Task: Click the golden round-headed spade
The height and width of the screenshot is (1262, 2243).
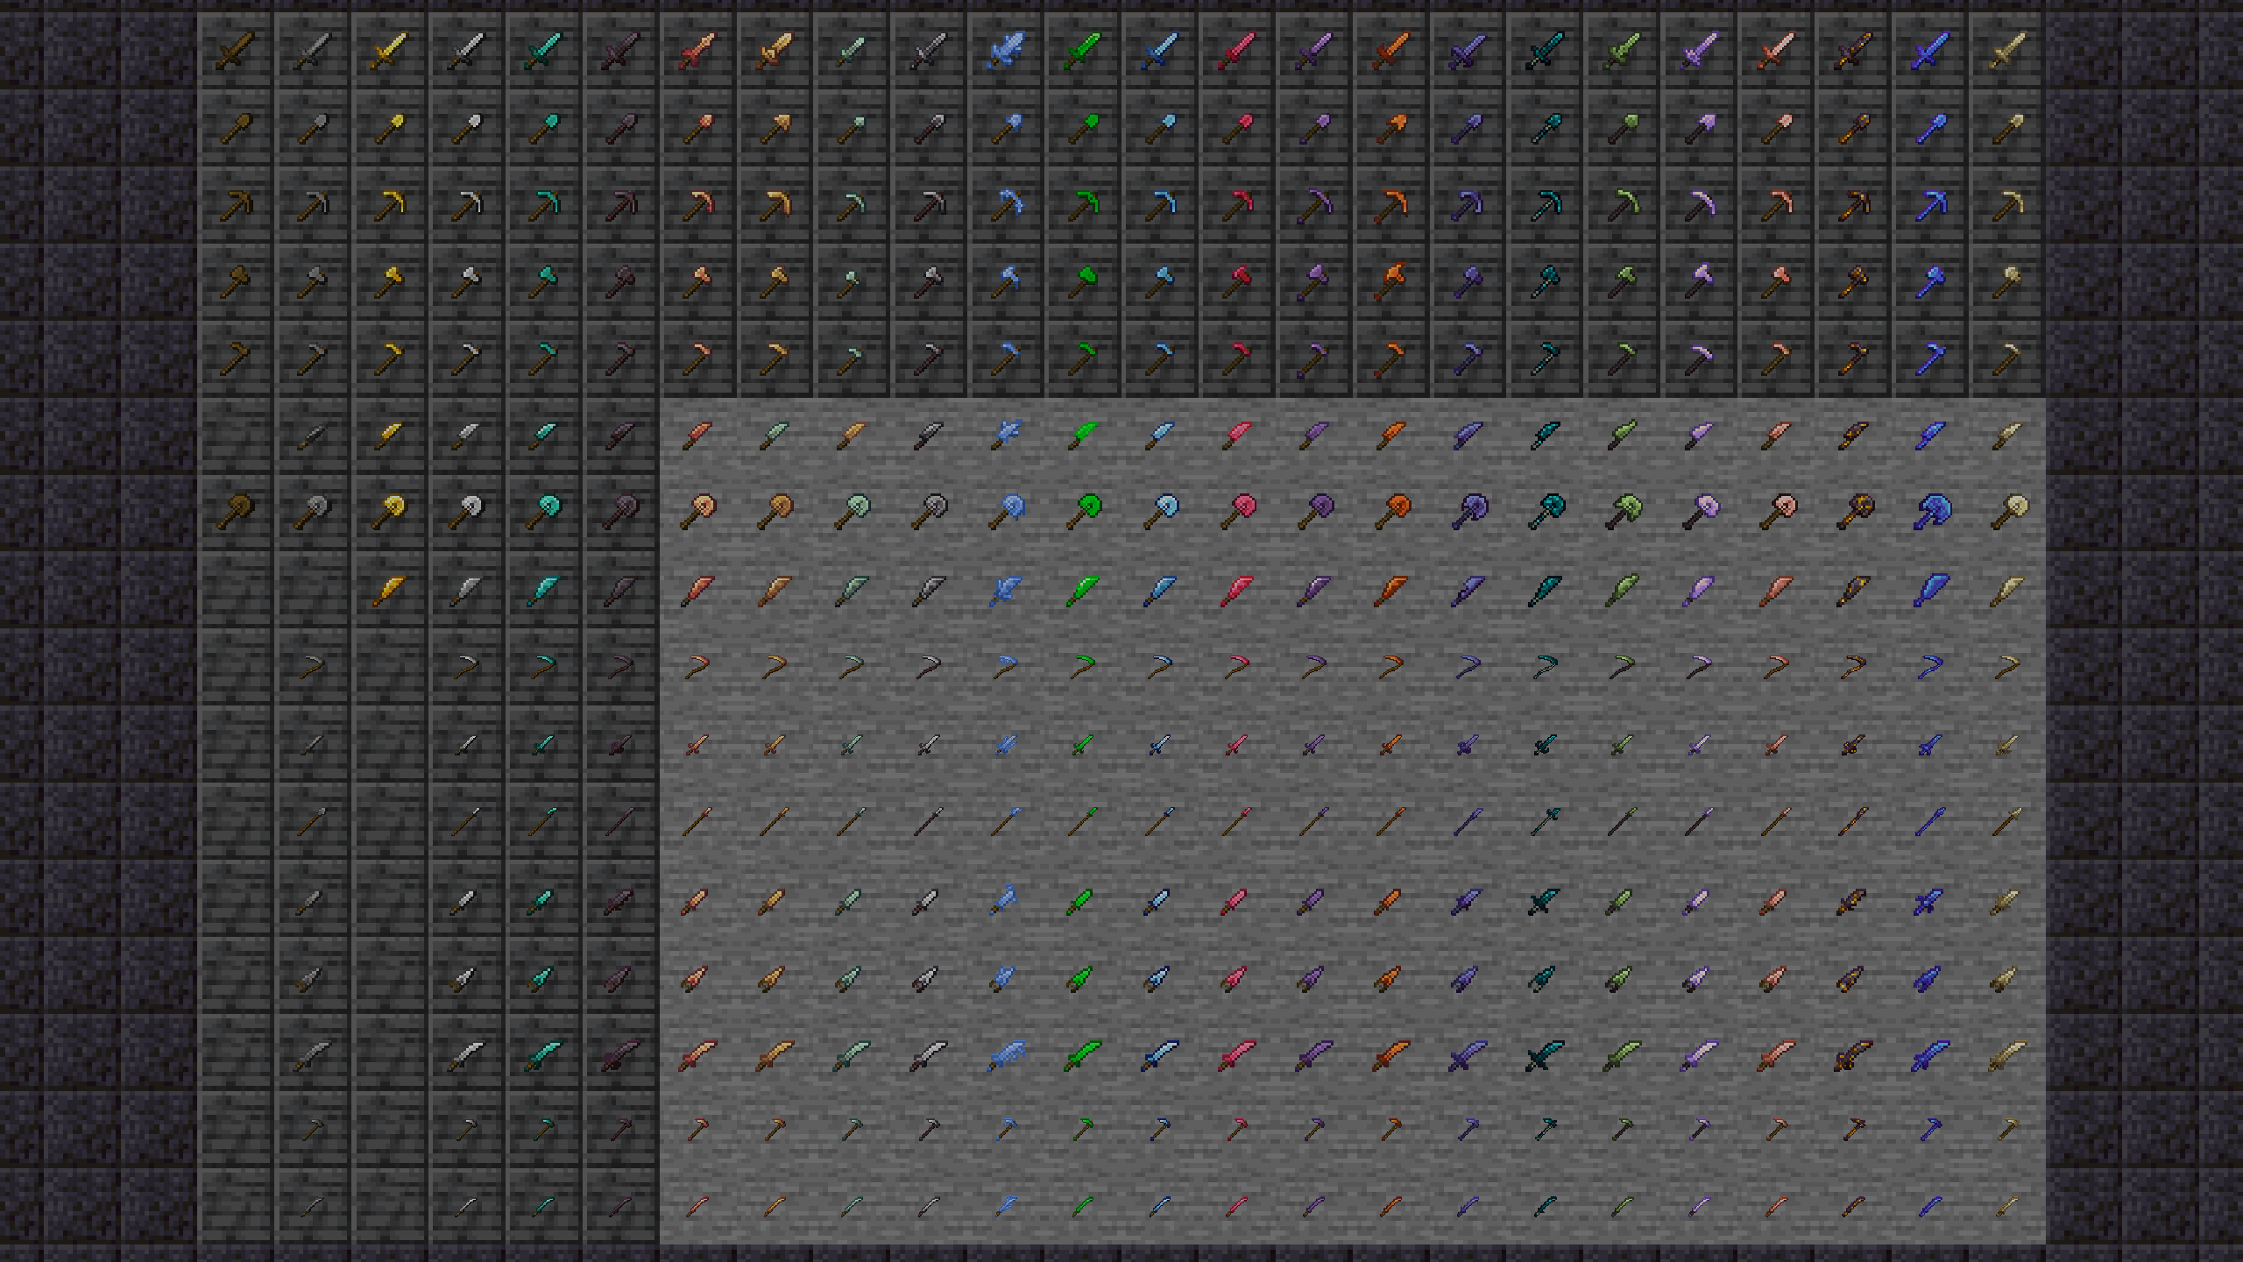Action: (x=389, y=512)
